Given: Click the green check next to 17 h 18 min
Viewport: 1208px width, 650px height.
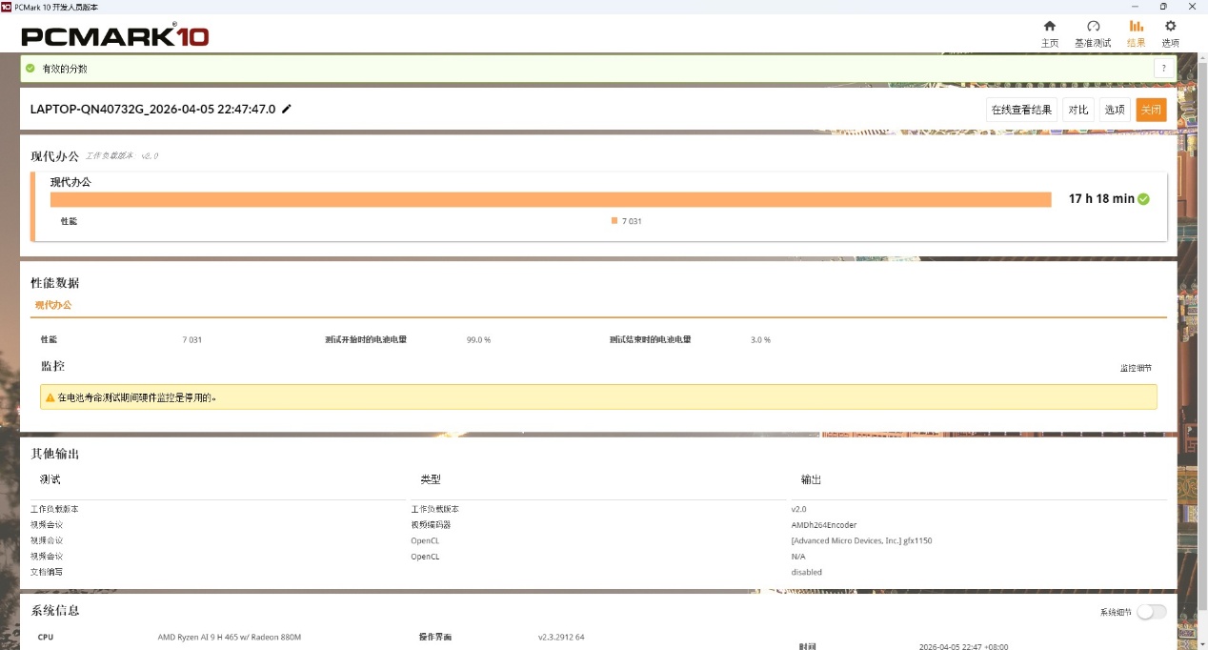Looking at the screenshot, I should click(x=1143, y=199).
